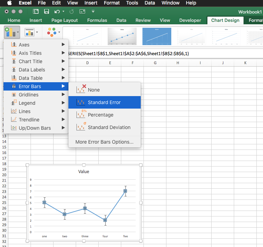Switch to the Formulas ribbon tab

coord(97,20)
